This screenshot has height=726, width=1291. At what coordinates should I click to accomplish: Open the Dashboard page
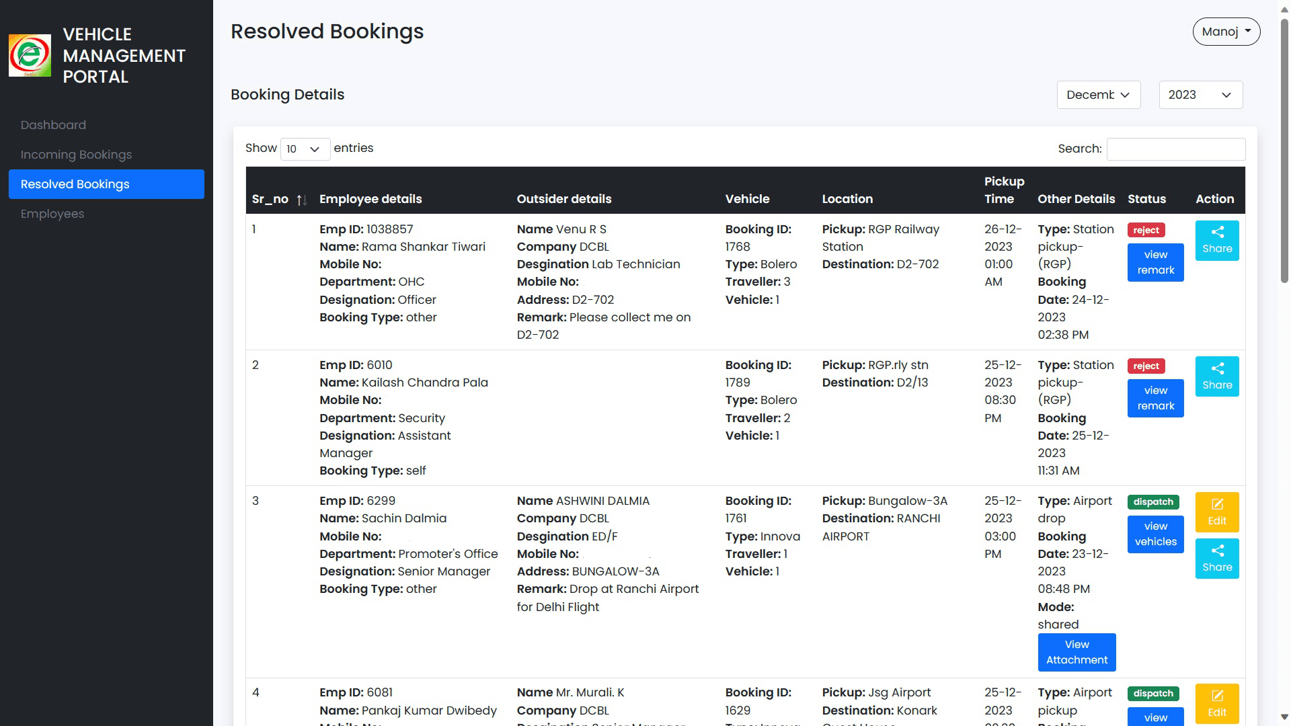(53, 124)
